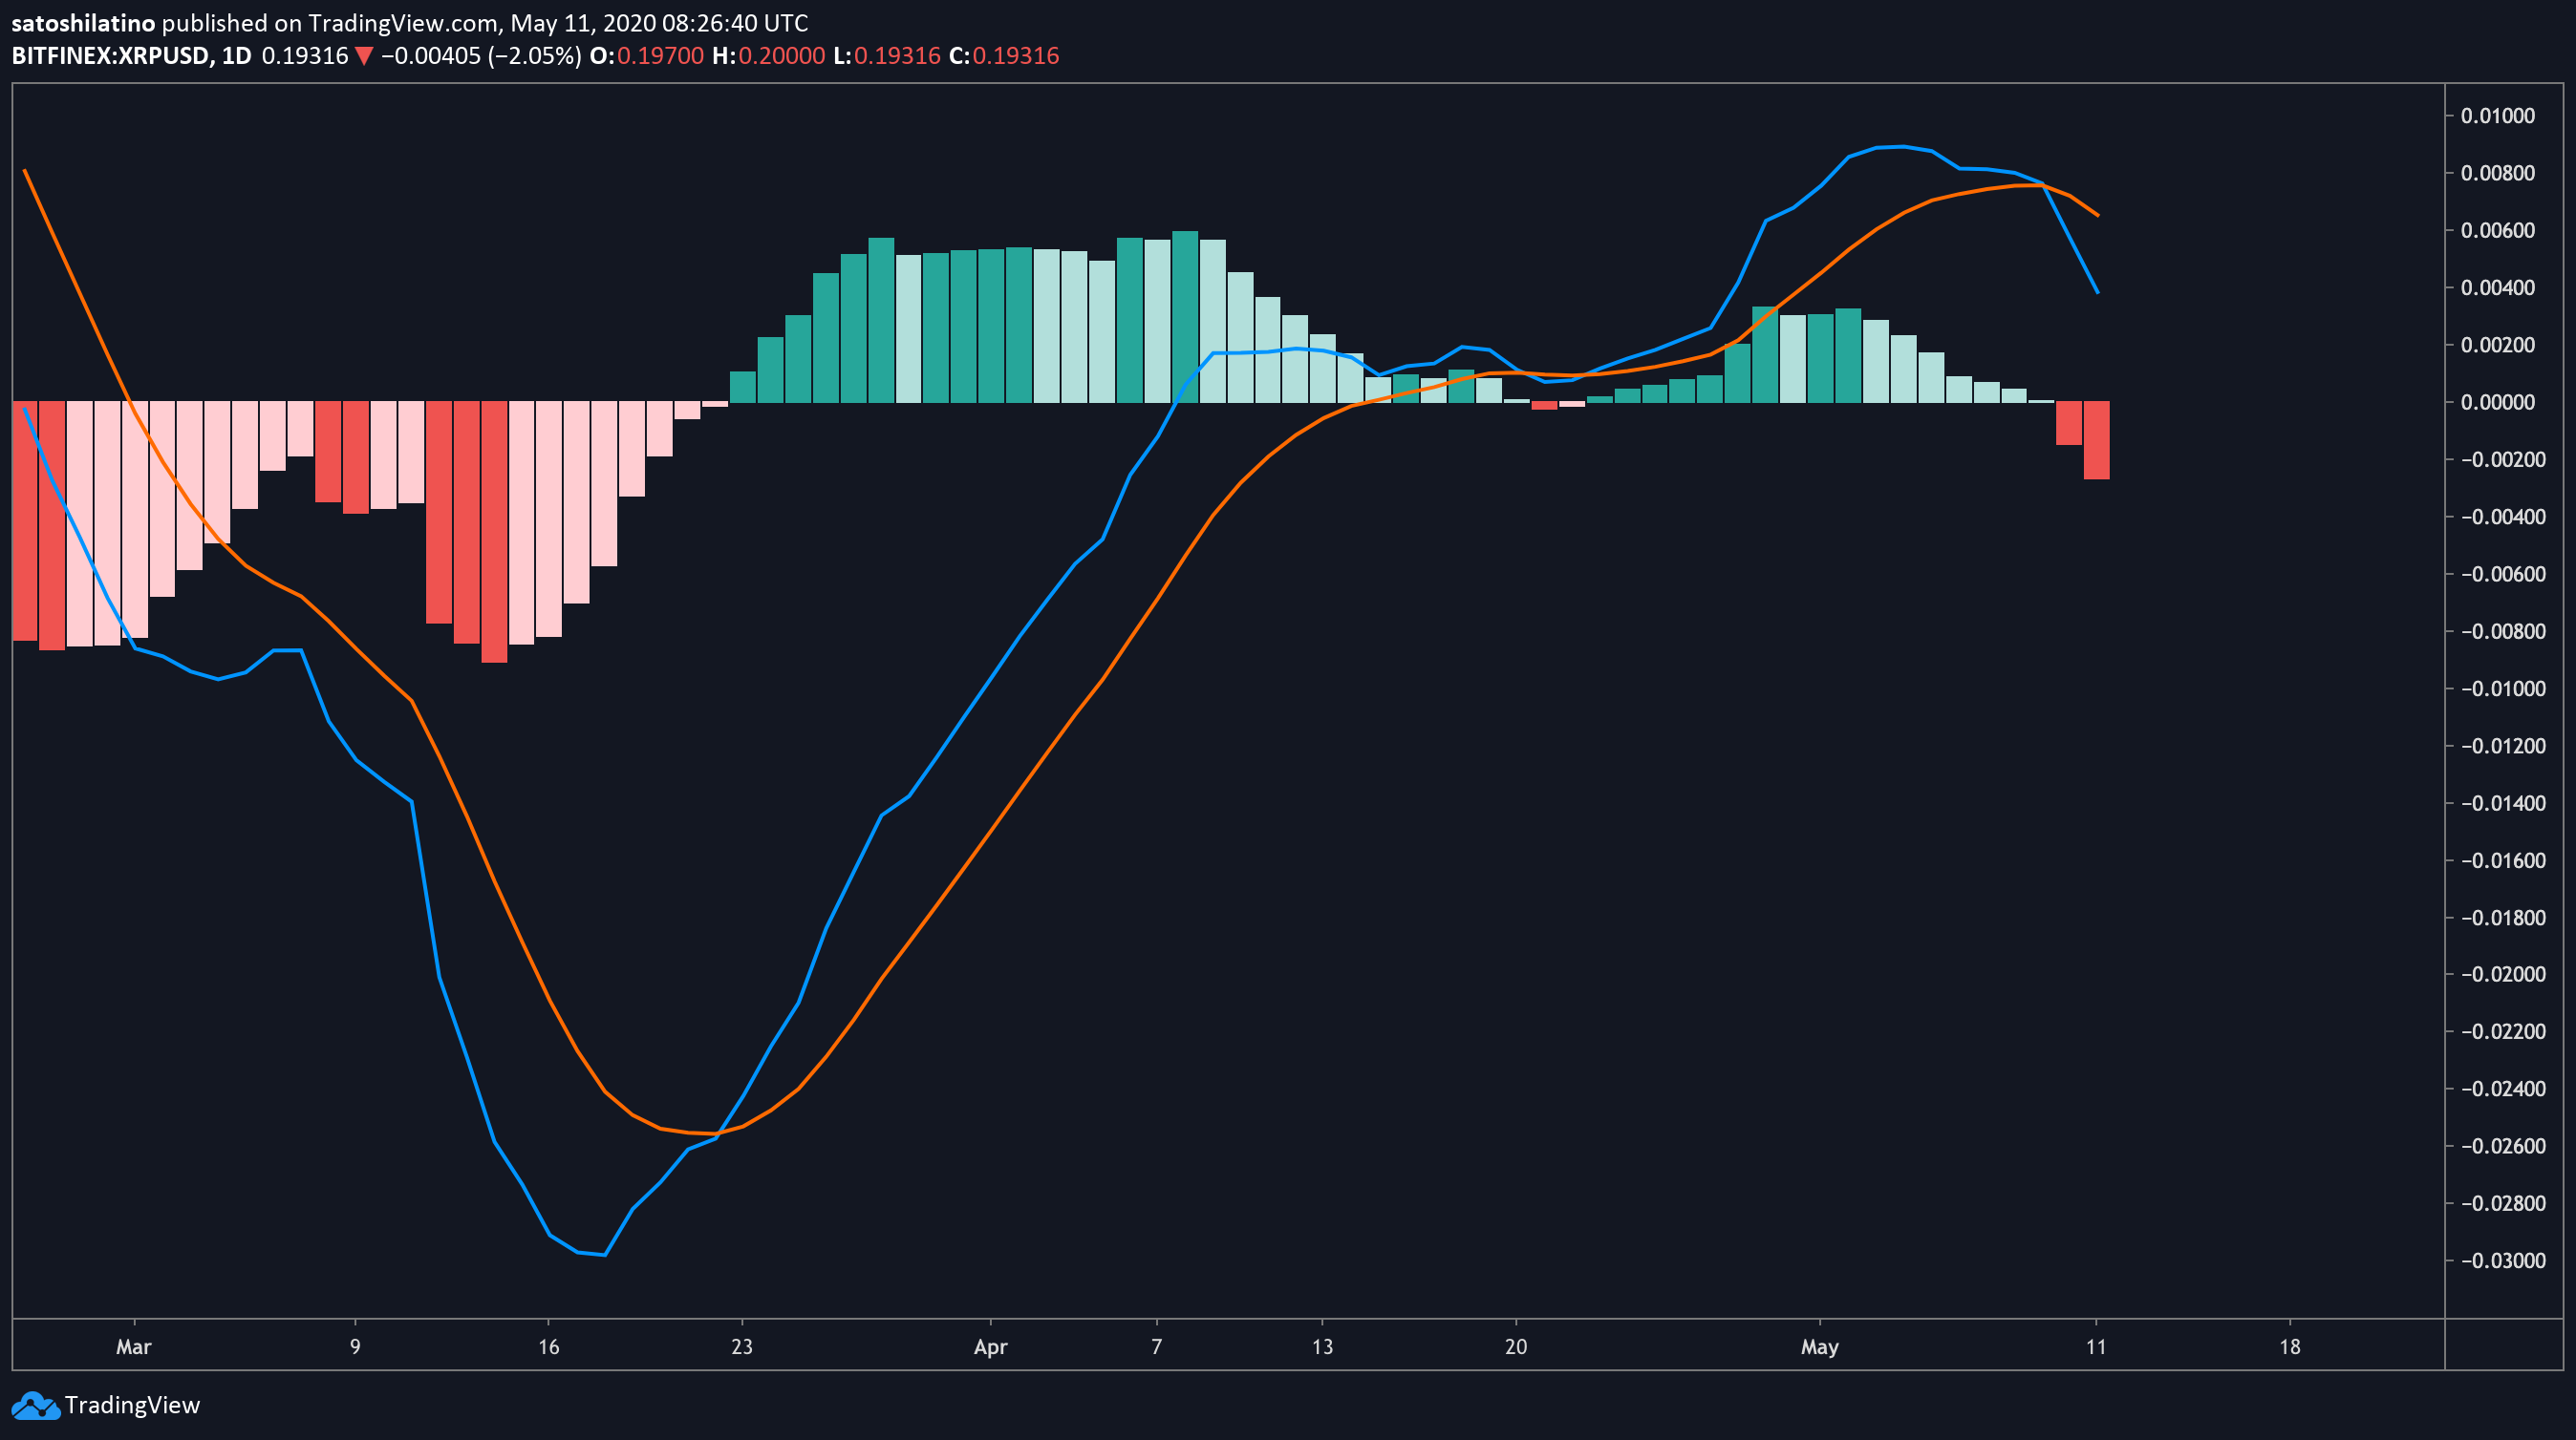Click the 0.00400 price axis label
2576x1440 pixels.
[x=2498, y=287]
